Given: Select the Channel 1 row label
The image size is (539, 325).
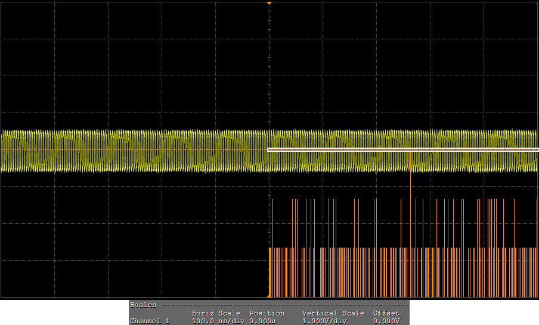Looking at the screenshot, I should point(149,321).
